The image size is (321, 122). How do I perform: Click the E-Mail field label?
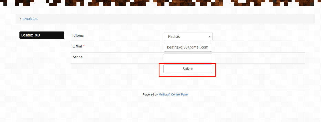click(x=77, y=46)
